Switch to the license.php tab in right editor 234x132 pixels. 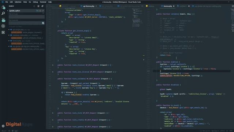[x=168, y=6]
